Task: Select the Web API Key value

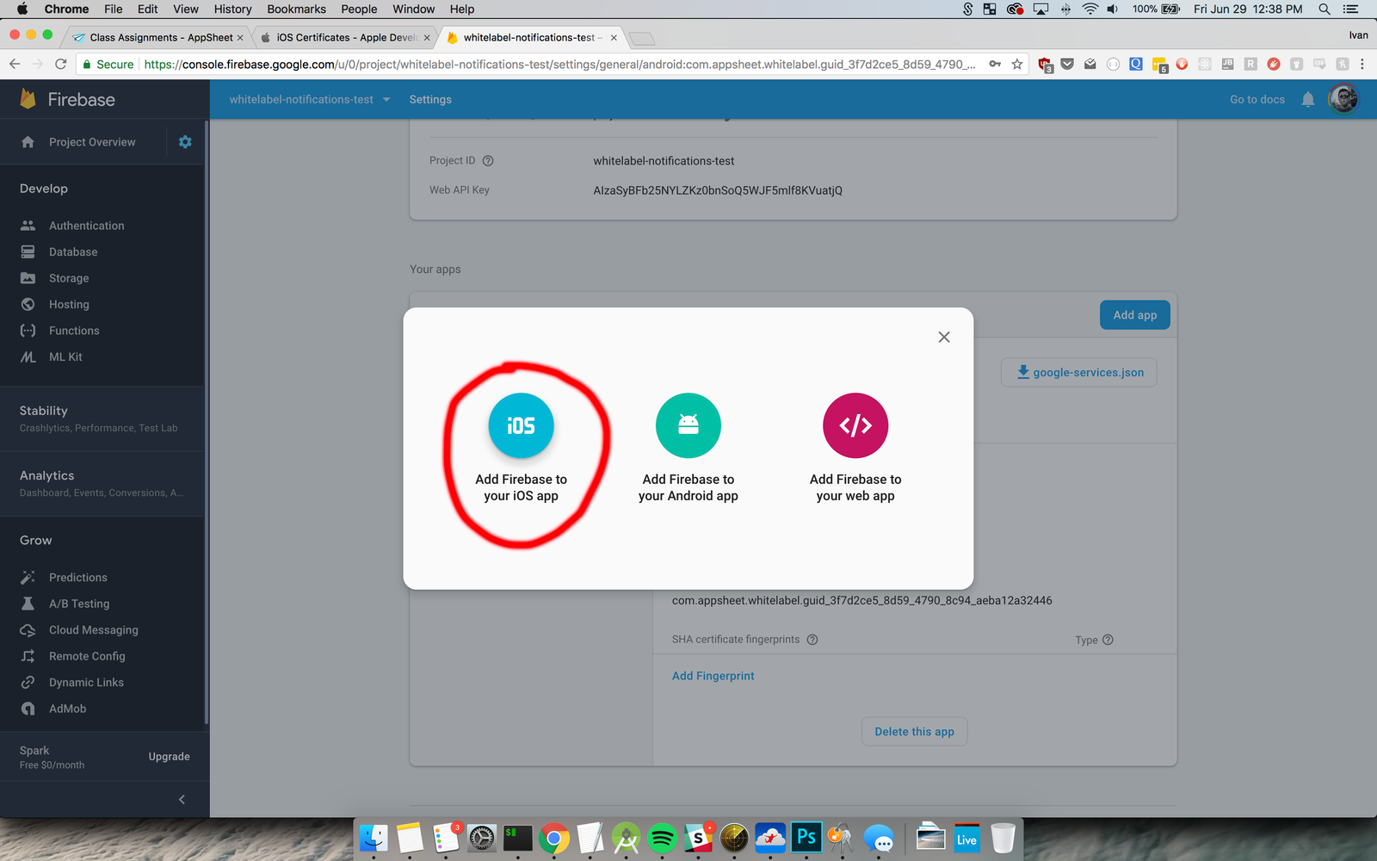Action: tap(718, 190)
